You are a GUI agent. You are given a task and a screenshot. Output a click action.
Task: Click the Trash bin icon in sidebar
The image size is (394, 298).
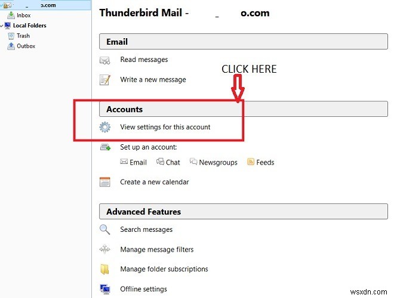pyautogui.click(x=11, y=36)
